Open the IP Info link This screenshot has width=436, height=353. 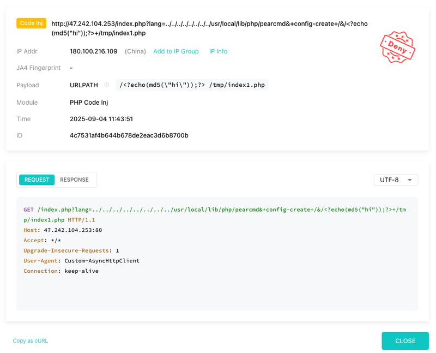click(x=219, y=51)
